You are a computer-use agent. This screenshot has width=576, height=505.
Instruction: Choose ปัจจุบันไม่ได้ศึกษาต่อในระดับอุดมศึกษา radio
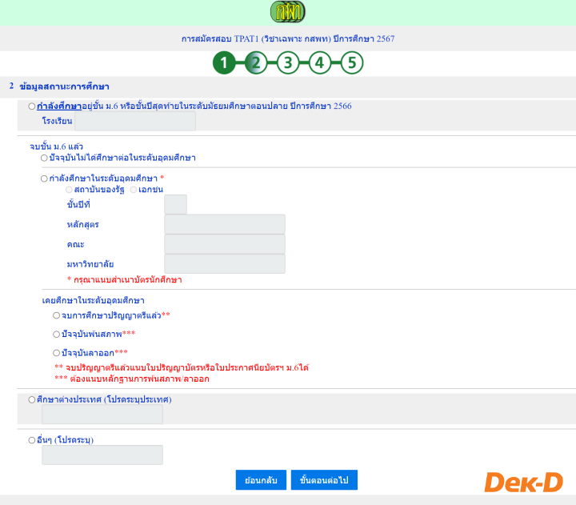(x=45, y=158)
